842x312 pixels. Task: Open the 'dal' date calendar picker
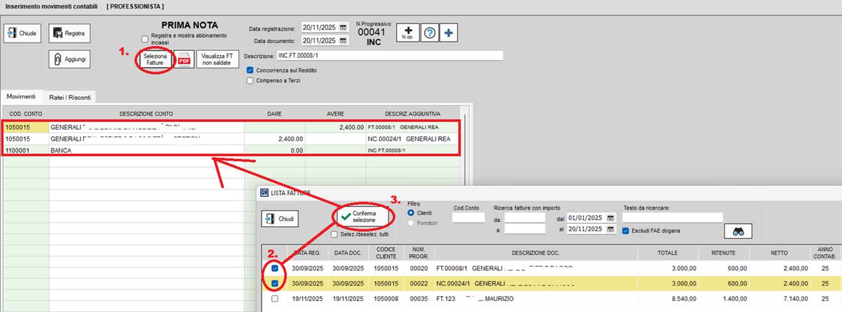[x=611, y=218]
